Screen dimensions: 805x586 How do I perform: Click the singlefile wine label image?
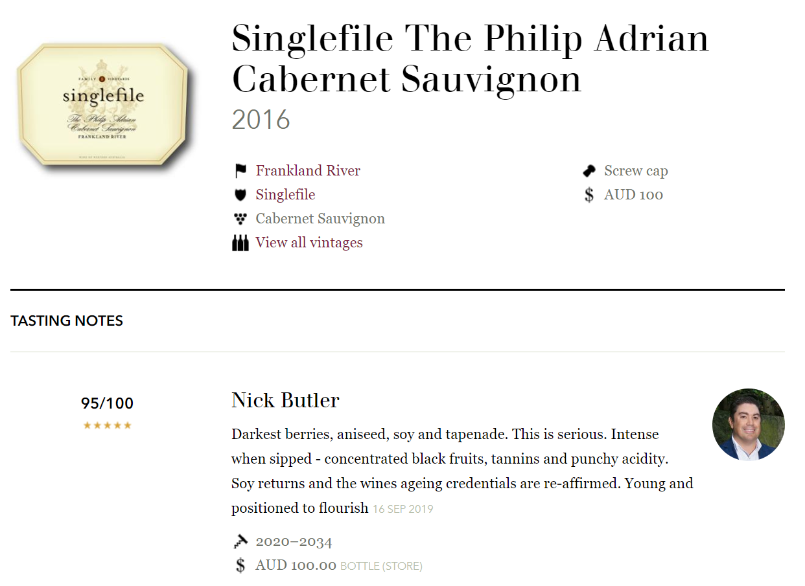pos(104,106)
